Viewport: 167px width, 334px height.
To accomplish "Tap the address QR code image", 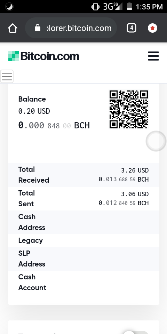I will click(129, 109).
